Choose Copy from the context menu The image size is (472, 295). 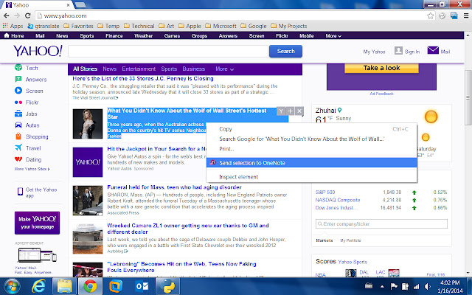[x=226, y=129]
